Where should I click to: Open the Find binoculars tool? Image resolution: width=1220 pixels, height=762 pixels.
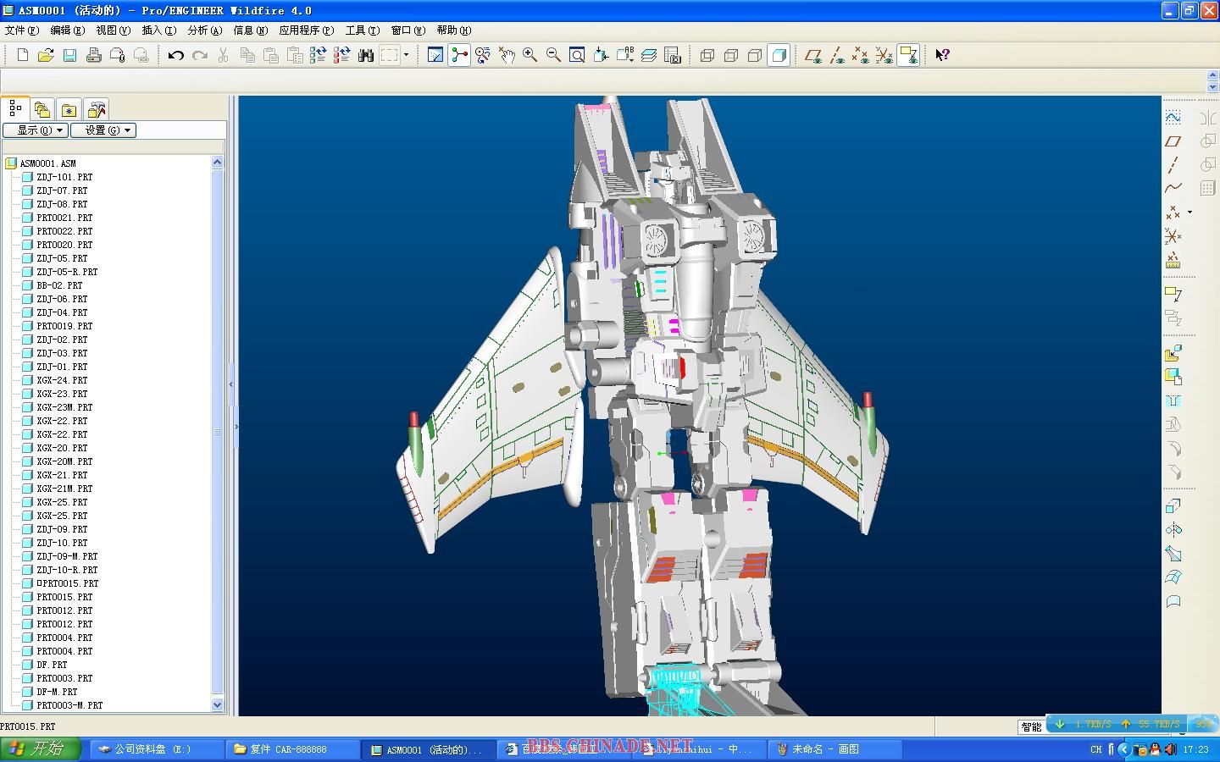click(x=366, y=55)
